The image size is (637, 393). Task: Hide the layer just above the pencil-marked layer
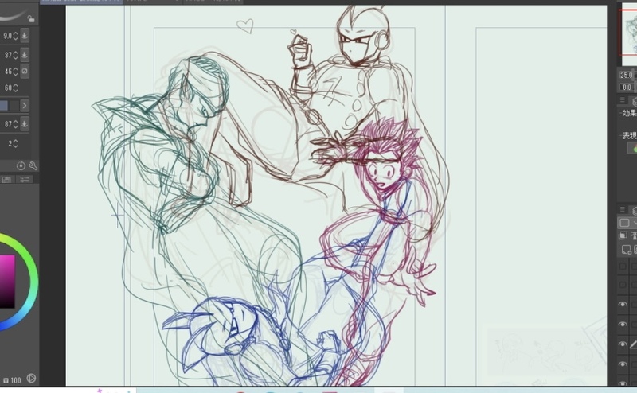pyautogui.click(x=623, y=325)
